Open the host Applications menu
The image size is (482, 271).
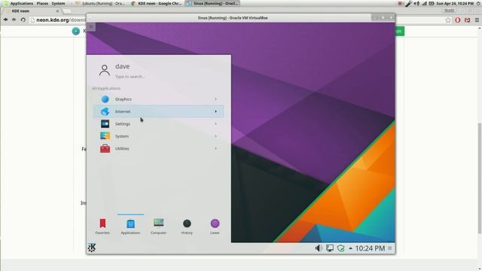22,3
